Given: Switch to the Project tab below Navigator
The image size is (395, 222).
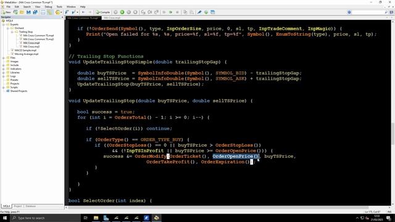Looking at the screenshot, I should tap(18, 206).
